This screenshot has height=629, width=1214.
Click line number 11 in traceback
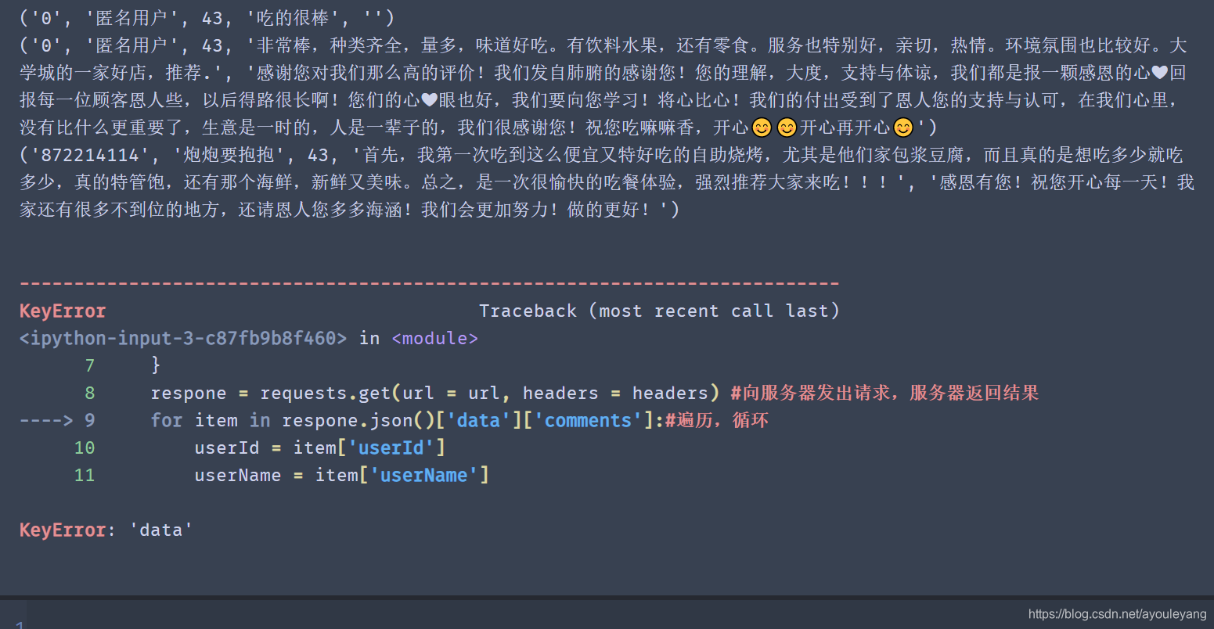click(85, 475)
